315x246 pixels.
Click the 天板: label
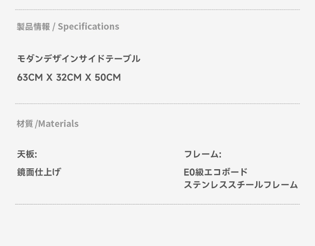pos(27,154)
